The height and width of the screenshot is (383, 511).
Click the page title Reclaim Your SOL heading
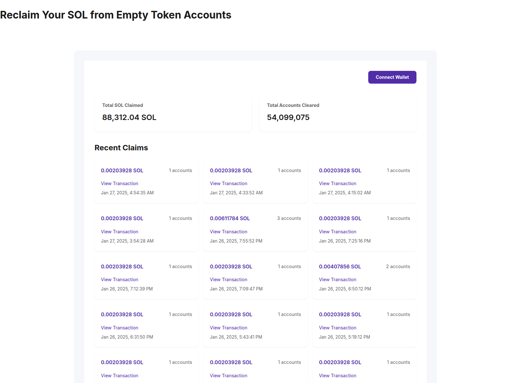116,15
